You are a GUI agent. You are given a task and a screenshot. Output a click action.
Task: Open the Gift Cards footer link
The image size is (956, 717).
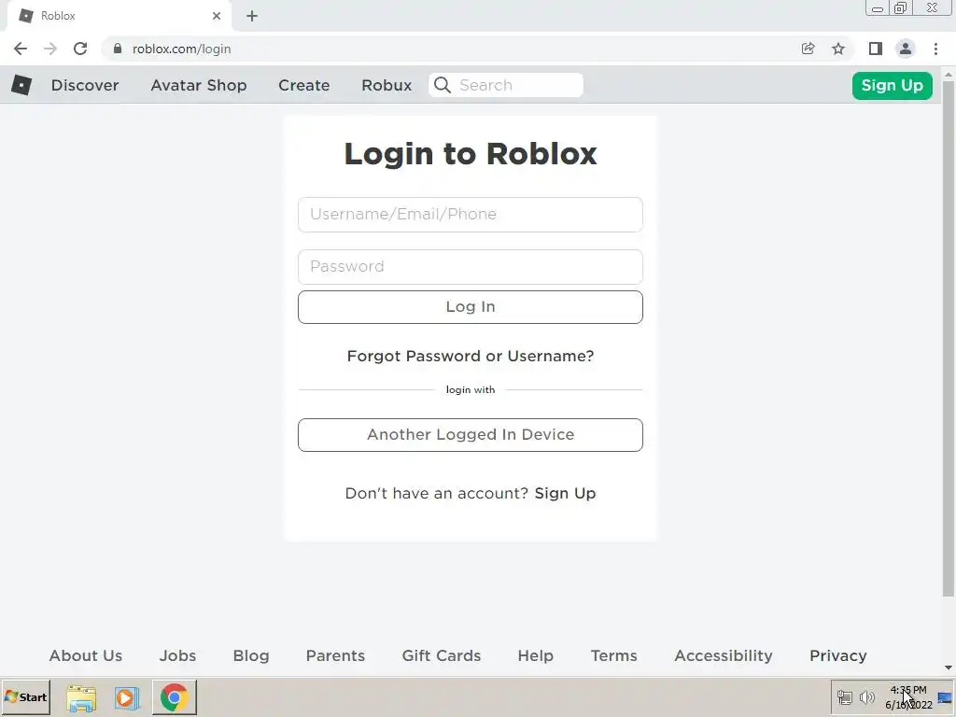(x=442, y=655)
